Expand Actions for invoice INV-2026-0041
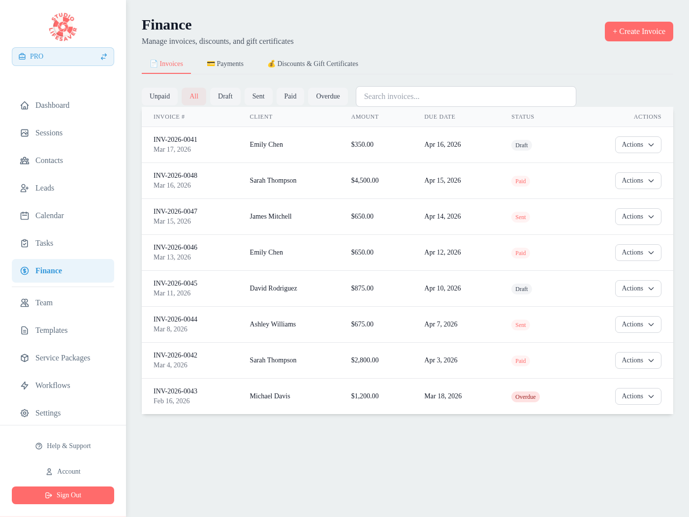This screenshot has width=689, height=517. pos(638,144)
